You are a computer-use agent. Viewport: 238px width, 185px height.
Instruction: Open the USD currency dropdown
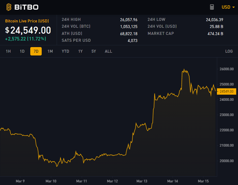228,7
